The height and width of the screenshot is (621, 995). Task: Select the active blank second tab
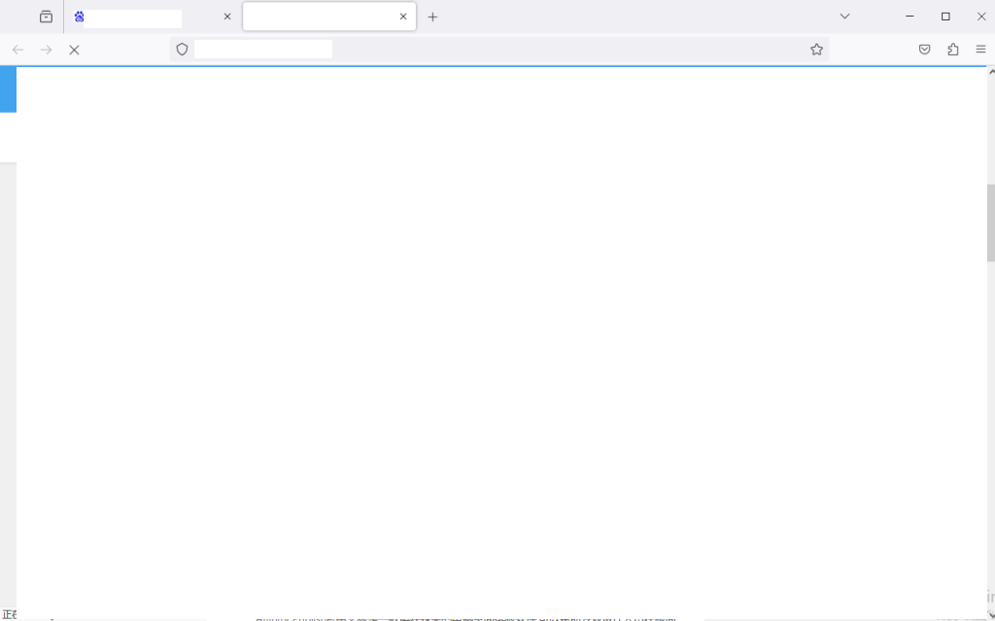[329, 17]
